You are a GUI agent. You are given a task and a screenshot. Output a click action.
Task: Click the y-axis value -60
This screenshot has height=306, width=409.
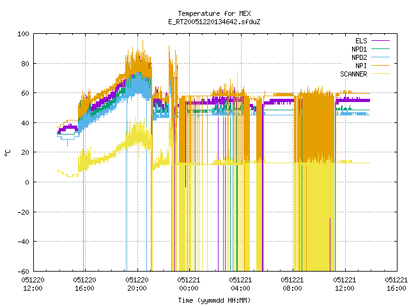point(23,272)
